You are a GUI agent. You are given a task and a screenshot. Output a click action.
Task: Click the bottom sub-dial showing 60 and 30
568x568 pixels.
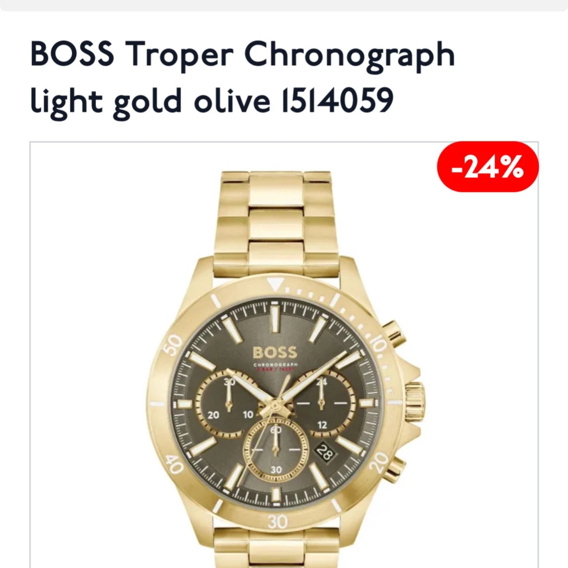click(x=276, y=449)
